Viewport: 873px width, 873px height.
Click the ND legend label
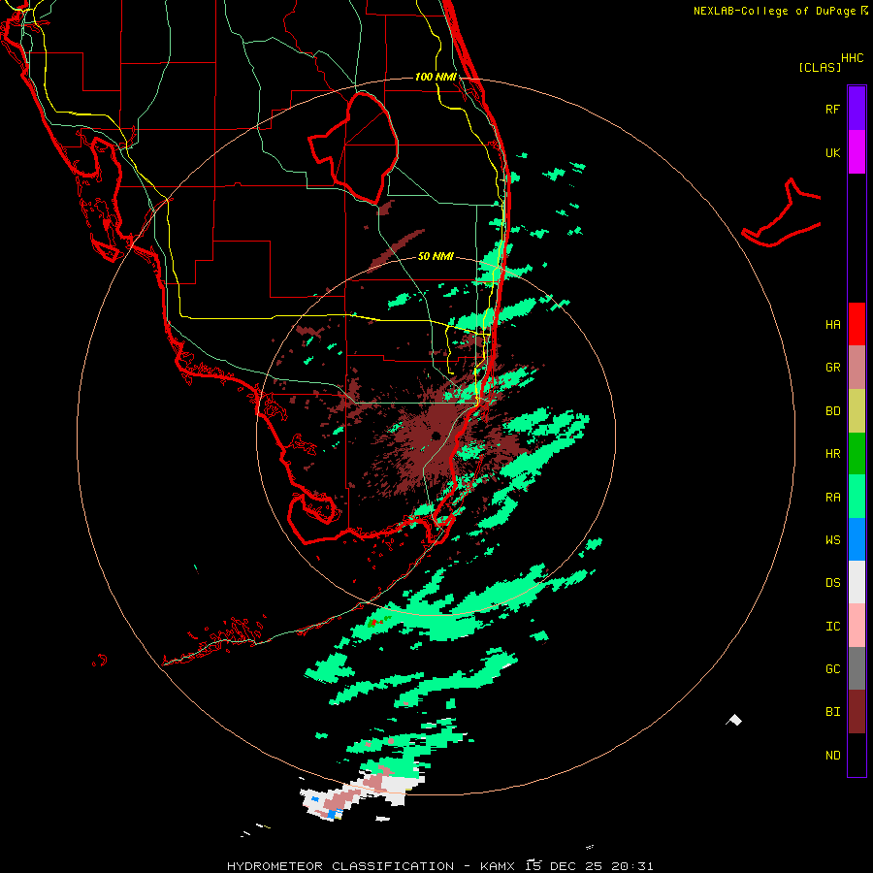point(832,756)
